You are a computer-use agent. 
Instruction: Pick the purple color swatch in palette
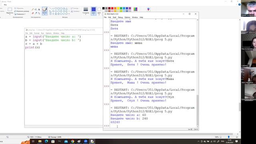(130, 8)
